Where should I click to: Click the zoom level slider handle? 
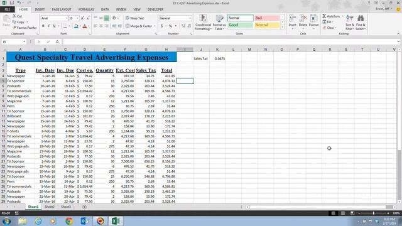click(x=374, y=213)
